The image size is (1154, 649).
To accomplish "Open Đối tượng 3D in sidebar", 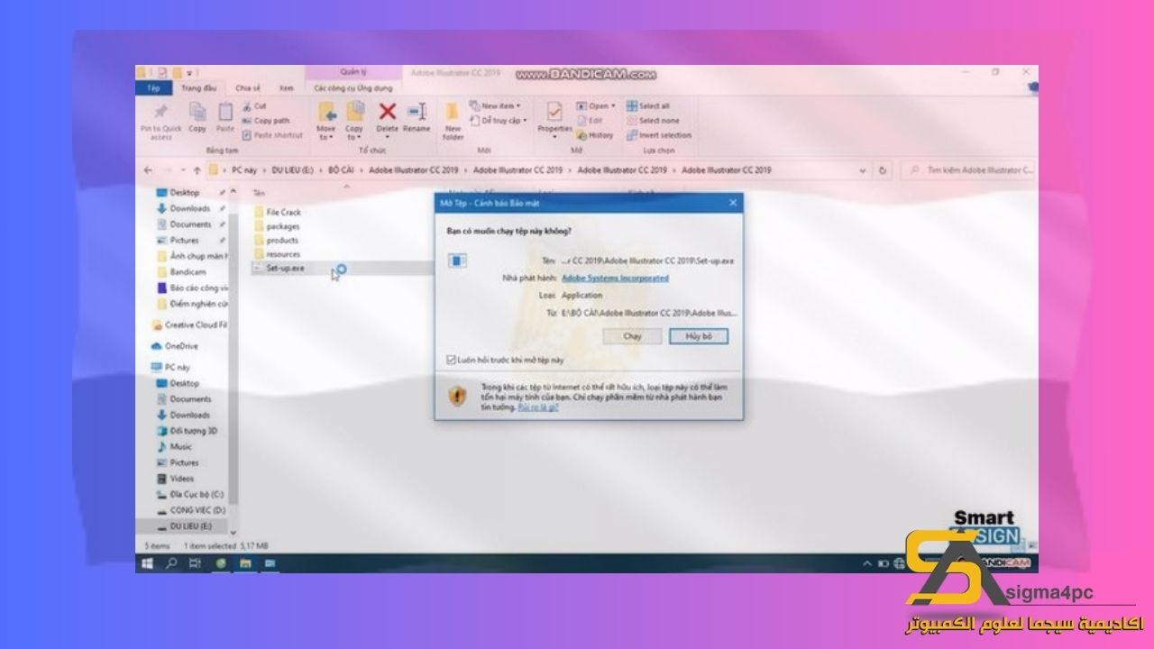I will [187, 431].
